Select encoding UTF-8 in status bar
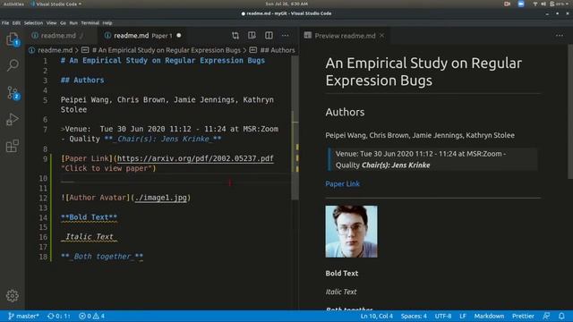This screenshot has height=322, width=573. (443, 316)
